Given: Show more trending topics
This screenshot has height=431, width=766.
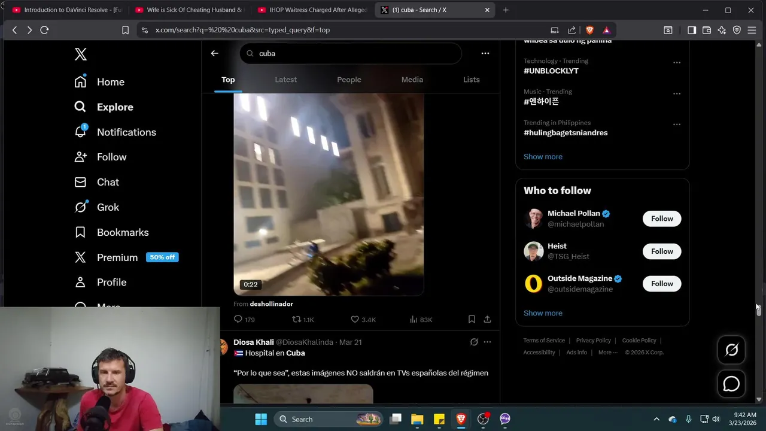Looking at the screenshot, I should (x=543, y=157).
